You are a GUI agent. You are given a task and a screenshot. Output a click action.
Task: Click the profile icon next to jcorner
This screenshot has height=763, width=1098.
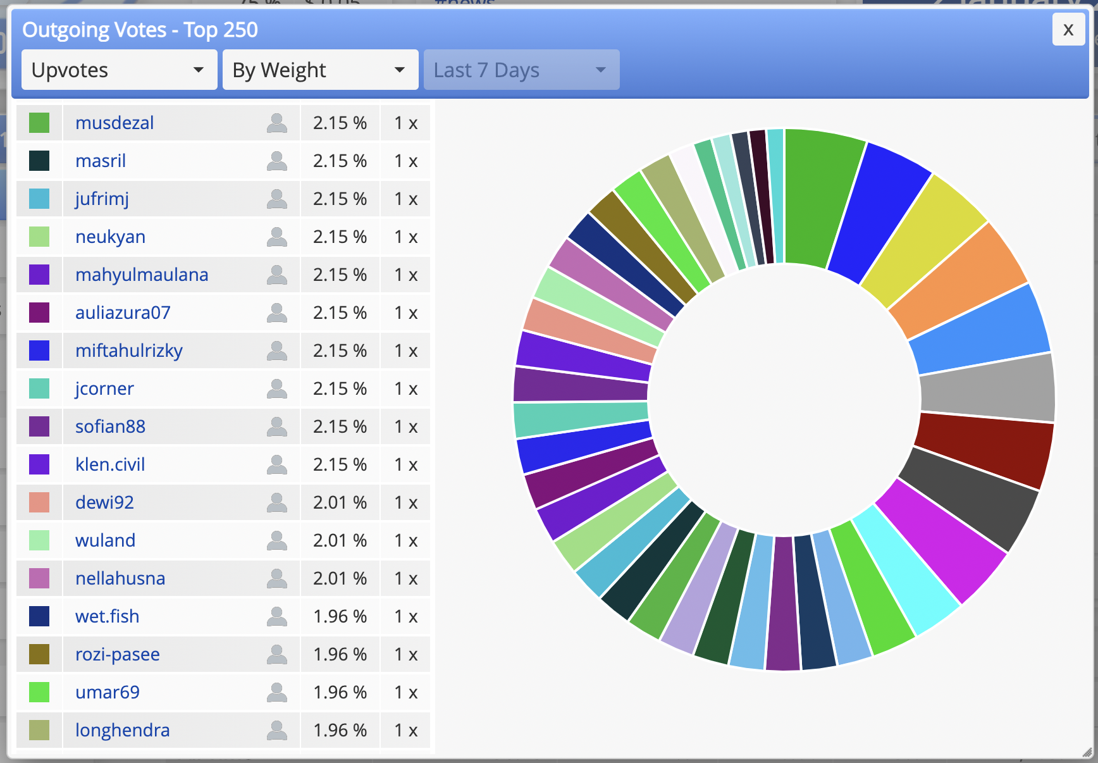[x=277, y=388]
